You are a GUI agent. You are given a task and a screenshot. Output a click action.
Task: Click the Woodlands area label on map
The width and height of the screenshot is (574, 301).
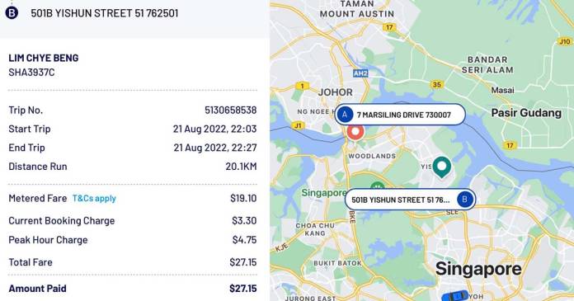click(x=372, y=156)
